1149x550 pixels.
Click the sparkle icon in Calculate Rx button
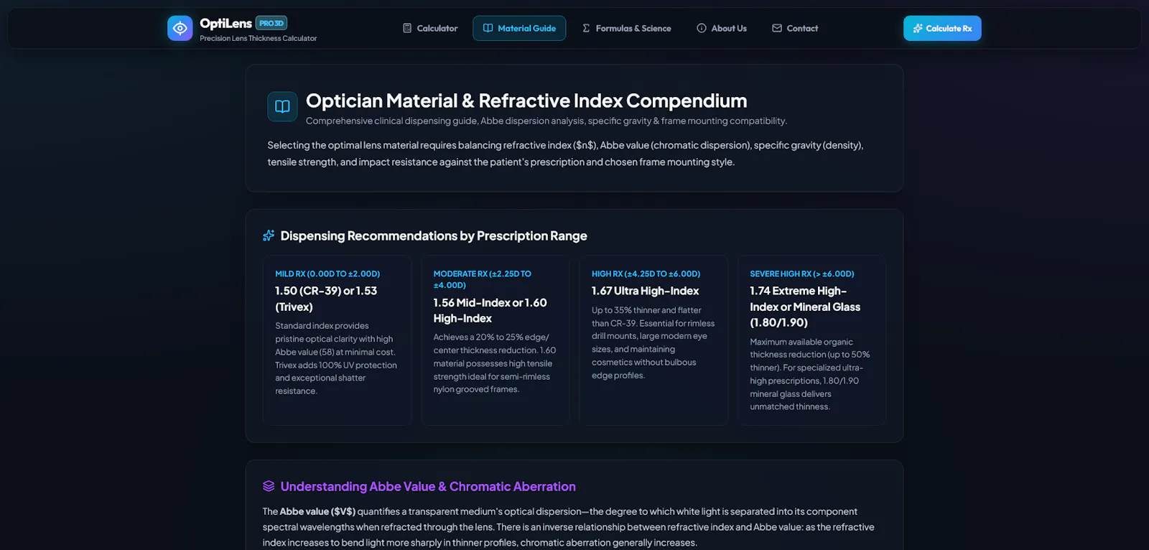click(918, 28)
